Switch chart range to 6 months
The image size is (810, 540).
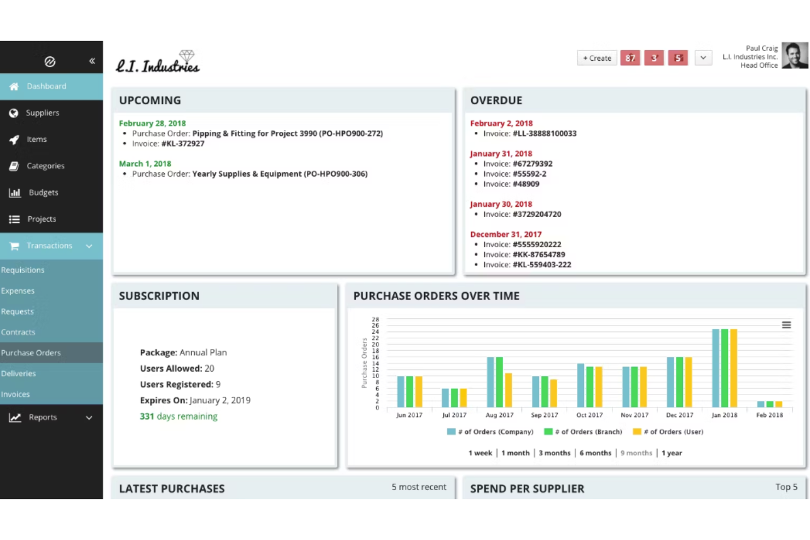click(x=595, y=453)
